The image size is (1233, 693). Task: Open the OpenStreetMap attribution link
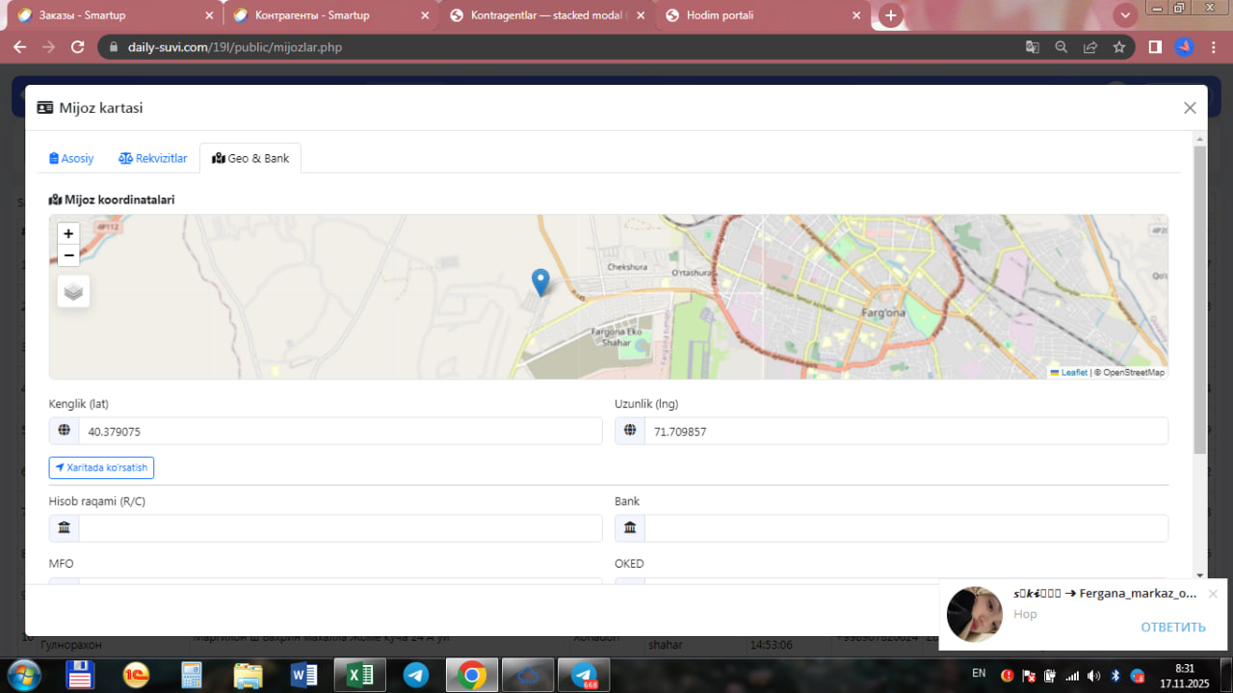[x=1133, y=372]
